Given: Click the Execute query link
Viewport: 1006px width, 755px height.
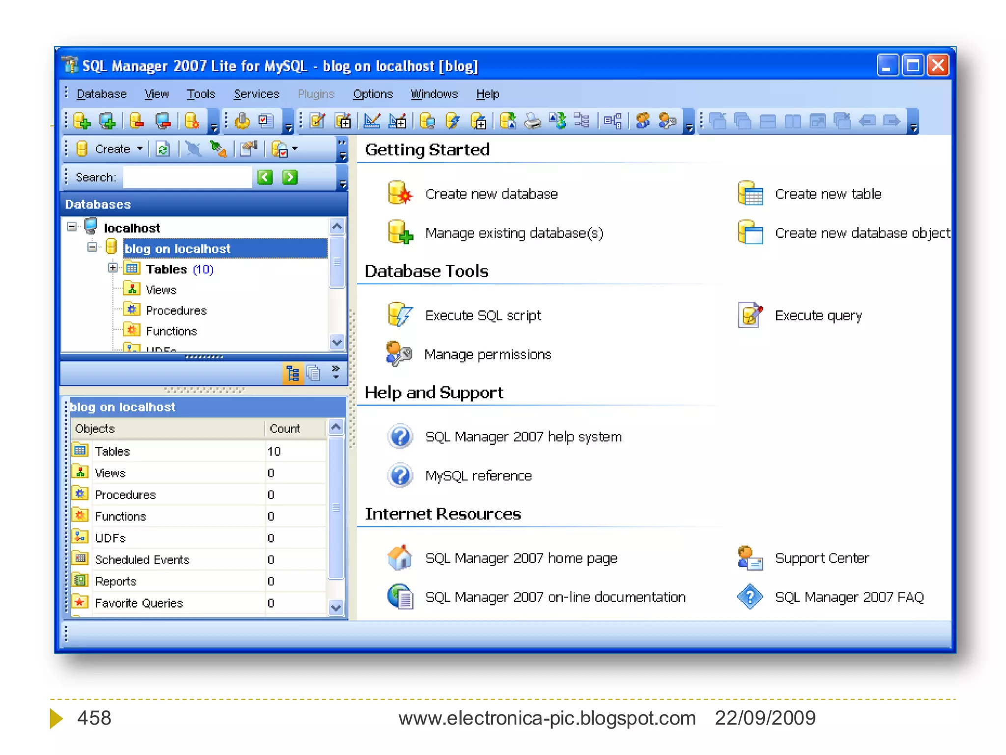Looking at the screenshot, I should tap(818, 316).
